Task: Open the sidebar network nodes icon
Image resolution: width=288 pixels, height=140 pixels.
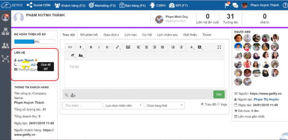Action: click(5, 59)
